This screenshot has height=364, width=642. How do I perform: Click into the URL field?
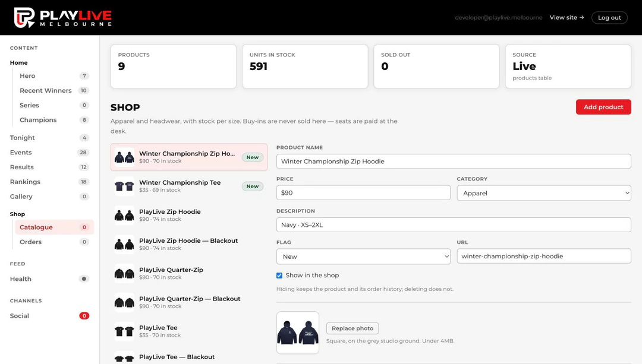[x=544, y=256]
